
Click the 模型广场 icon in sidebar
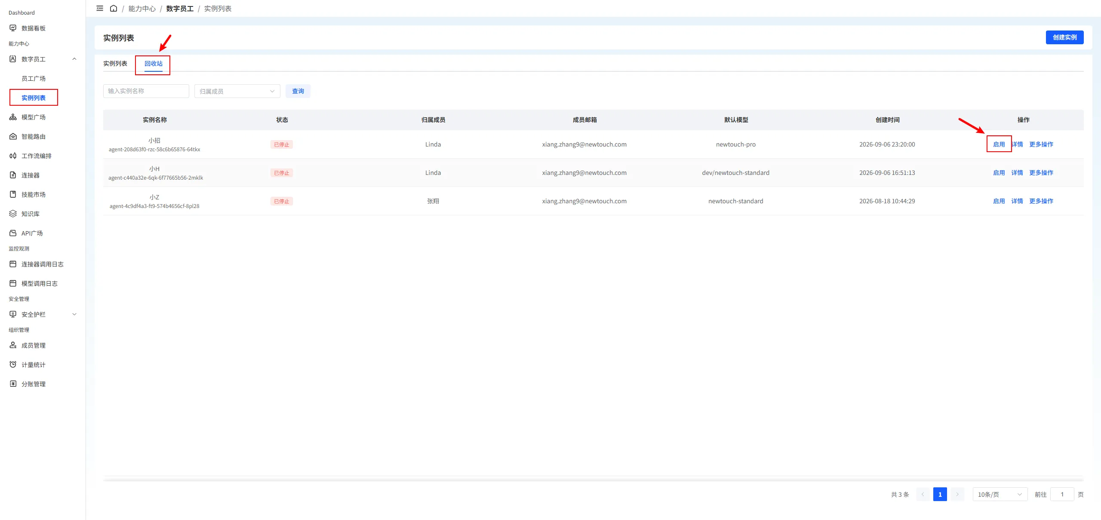pos(13,117)
